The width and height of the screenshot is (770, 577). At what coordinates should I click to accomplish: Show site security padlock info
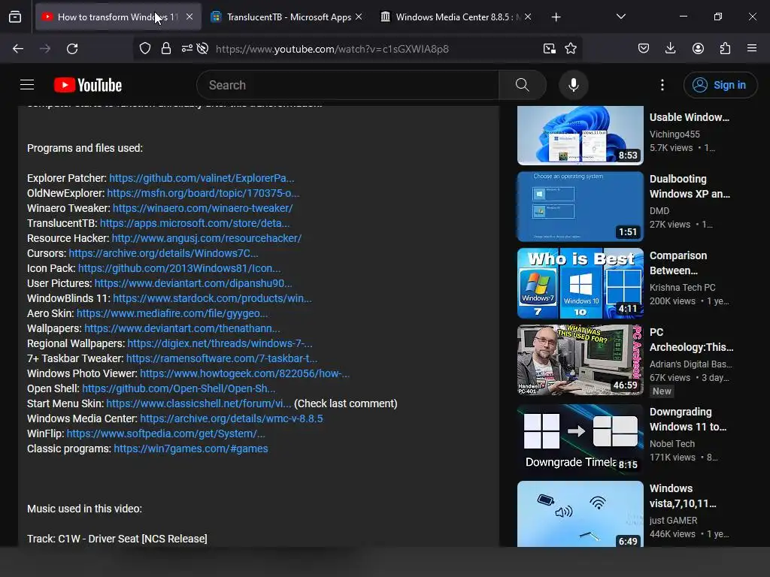pyautogui.click(x=166, y=49)
